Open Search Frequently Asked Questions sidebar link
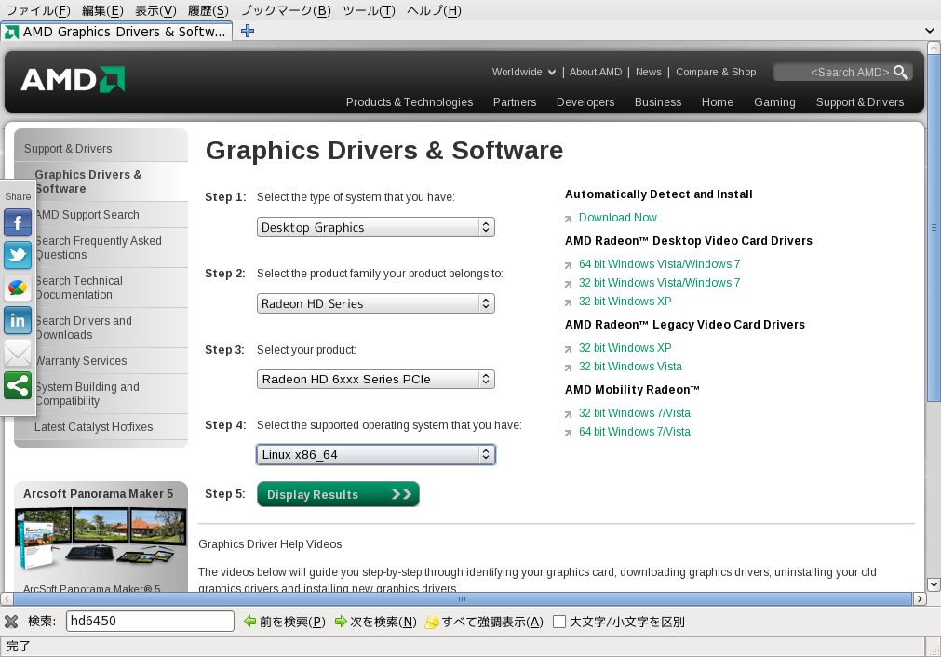This screenshot has width=941, height=657. (98, 248)
